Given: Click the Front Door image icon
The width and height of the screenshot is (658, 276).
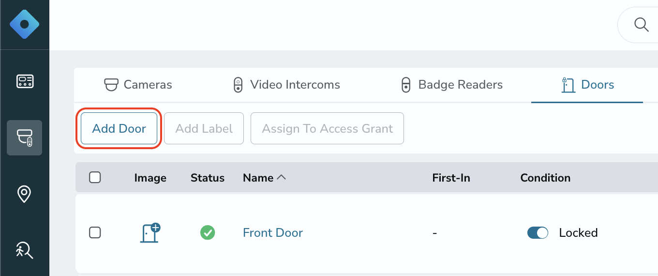Looking at the screenshot, I should 150,233.
